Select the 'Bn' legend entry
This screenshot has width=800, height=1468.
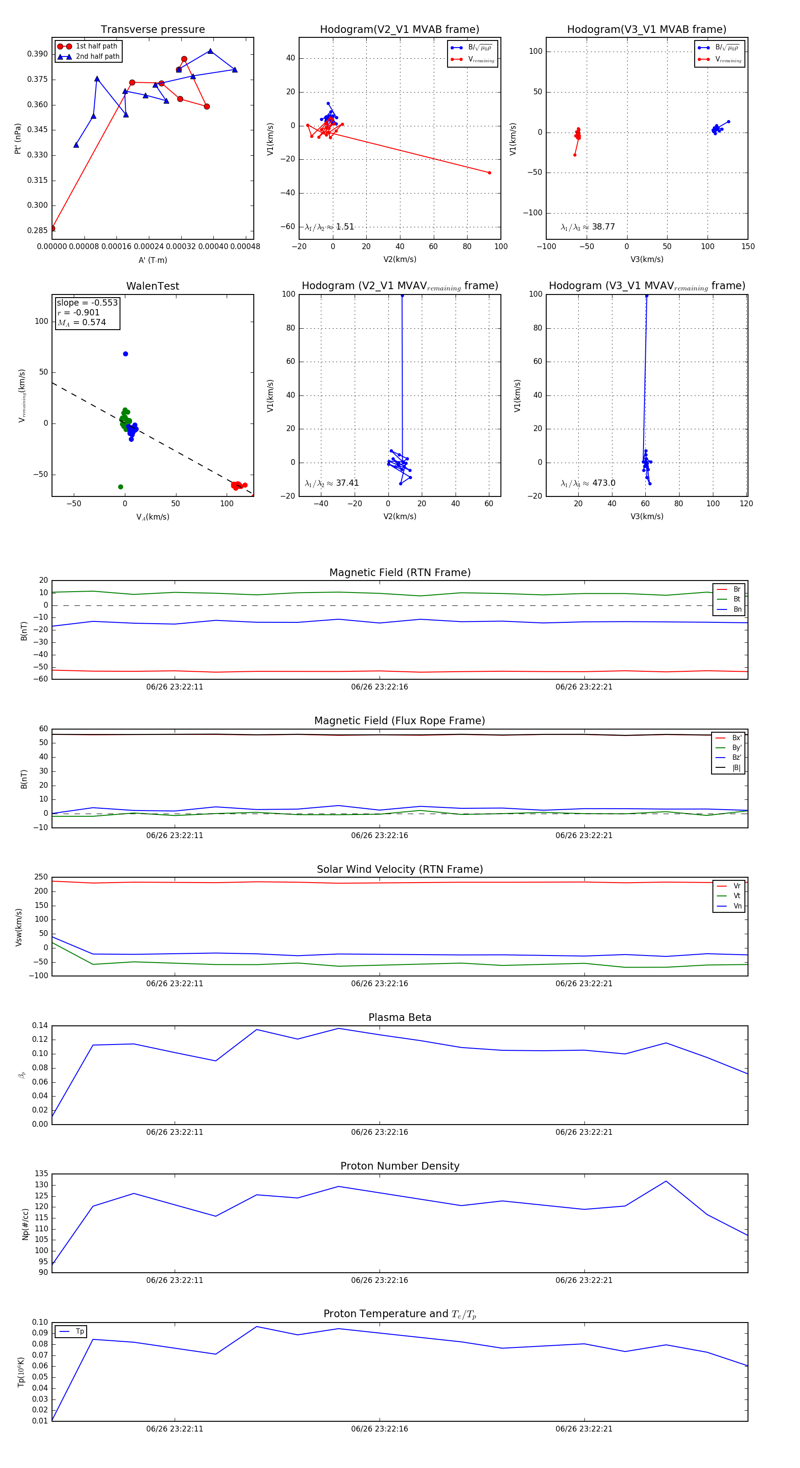pos(729,609)
